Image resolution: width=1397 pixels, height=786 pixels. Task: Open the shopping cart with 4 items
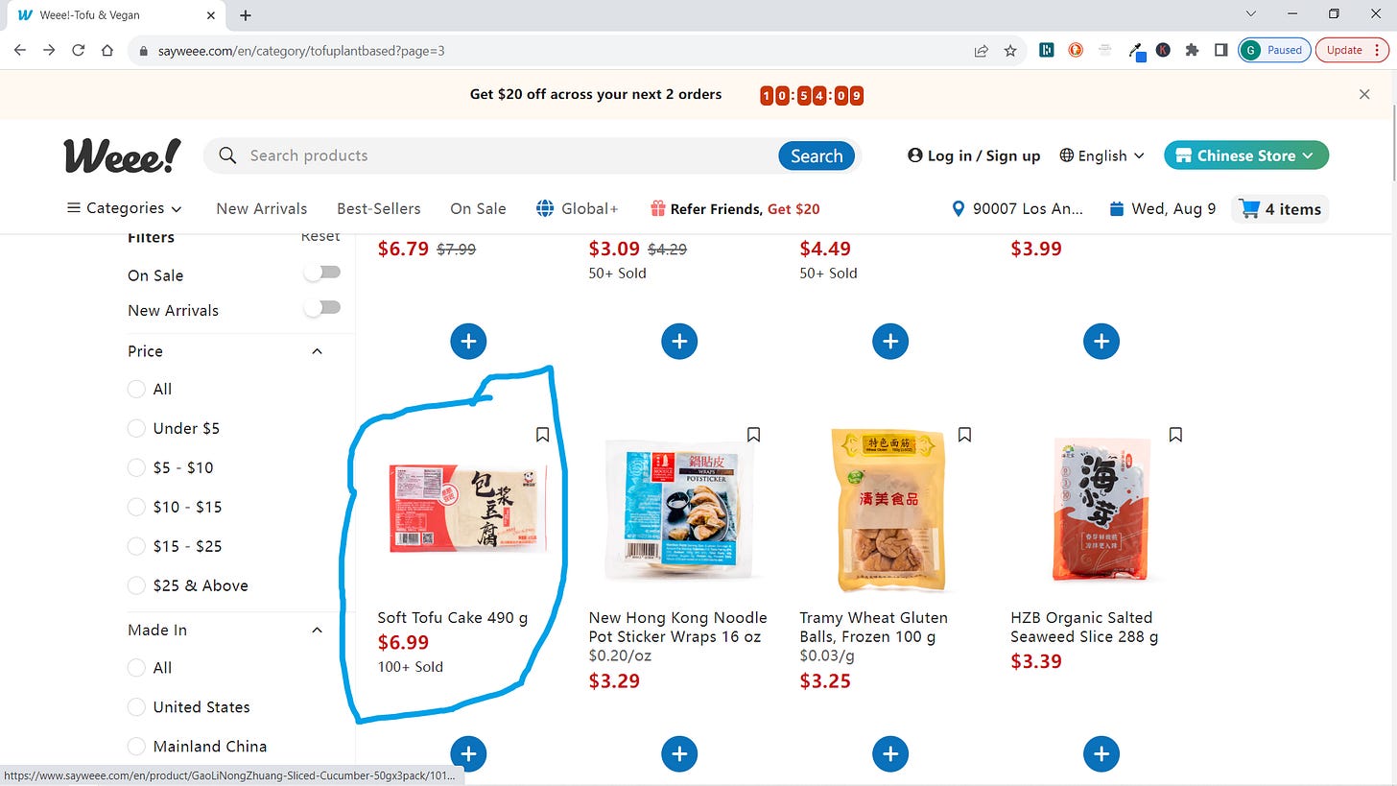pyautogui.click(x=1280, y=208)
